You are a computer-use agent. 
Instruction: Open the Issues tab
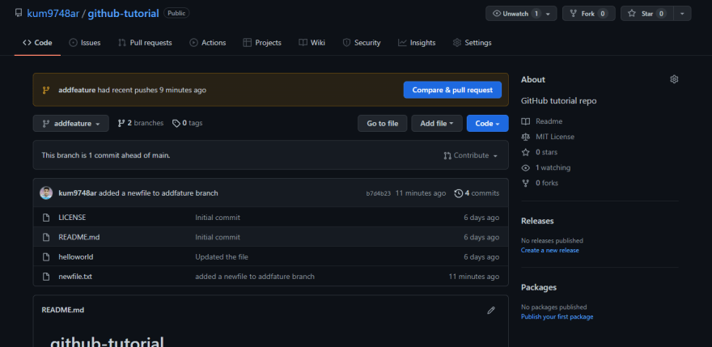(x=85, y=43)
